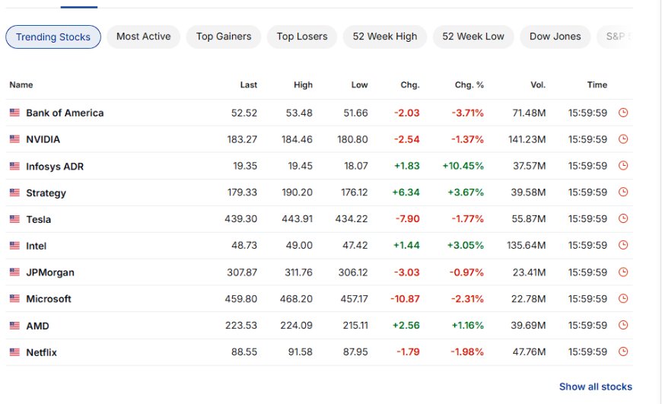662x404 pixels.
Task: Open the Netflix stock page
Action: (41, 352)
